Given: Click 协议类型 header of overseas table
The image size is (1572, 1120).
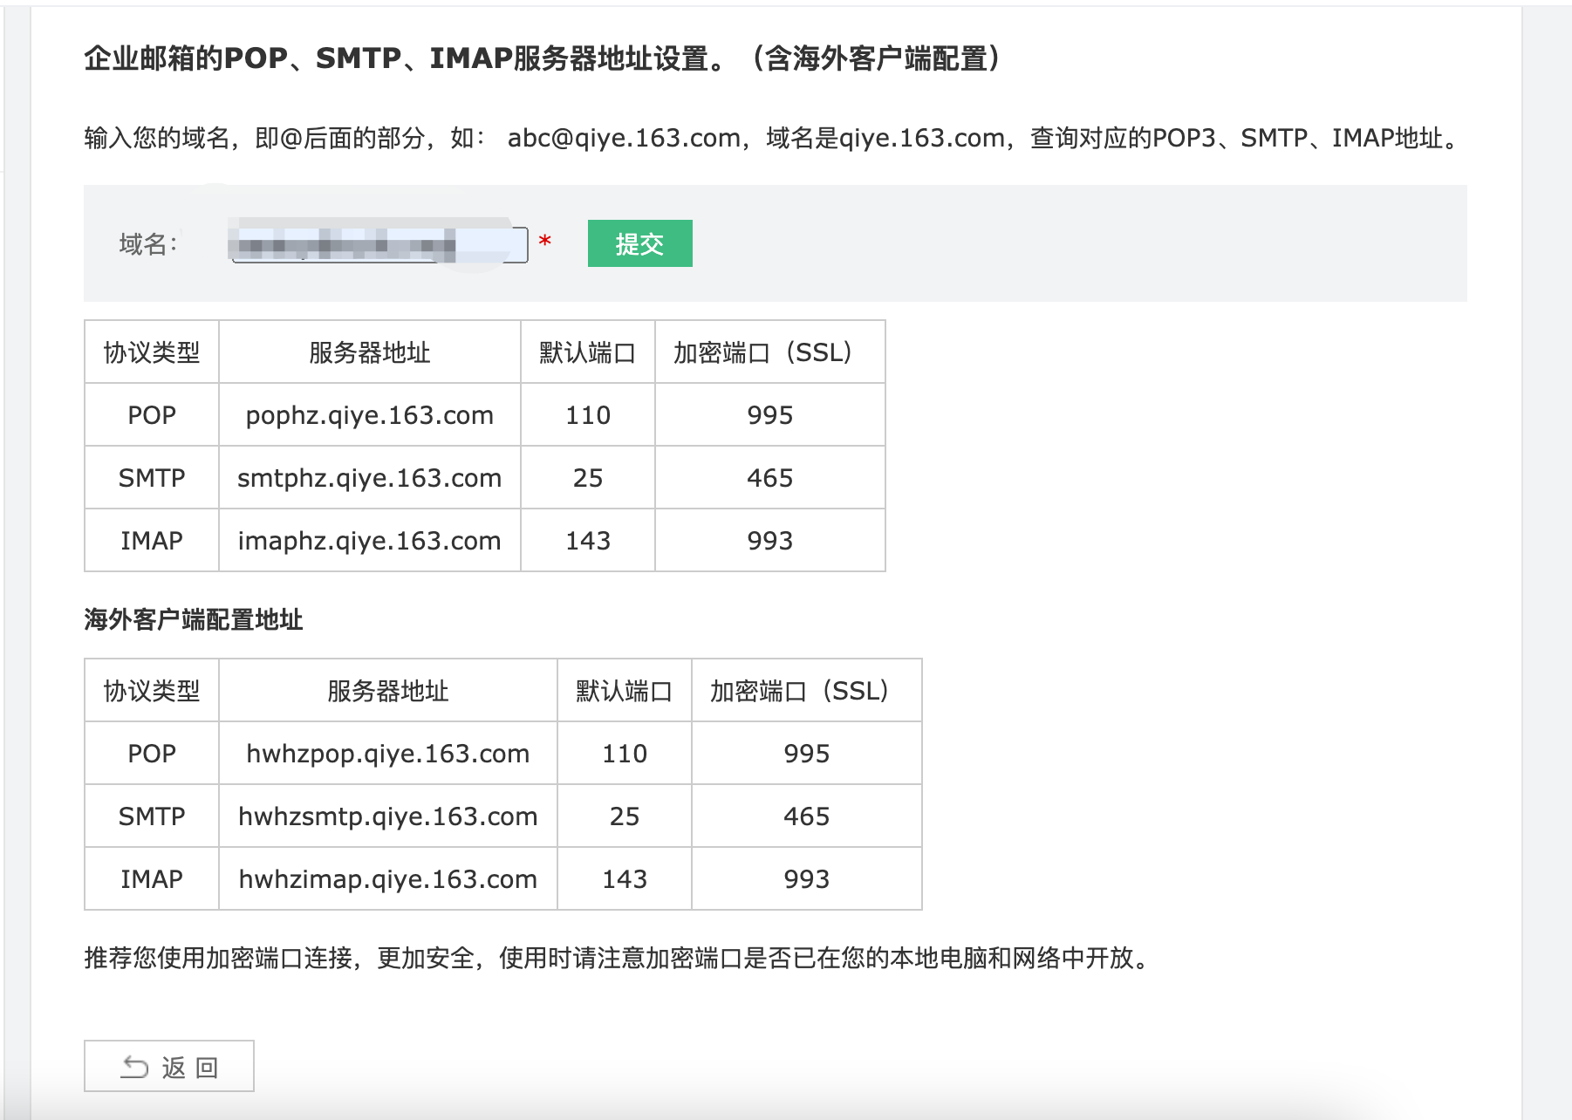Looking at the screenshot, I should (x=152, y=691).
